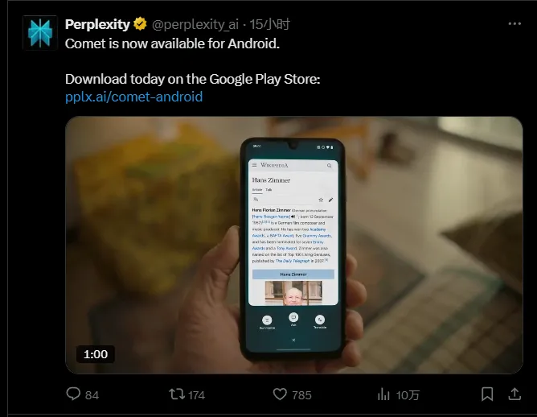537x417 pixels.
Task: Click the 1:00 video duration badge
Action: pos(96,354)
